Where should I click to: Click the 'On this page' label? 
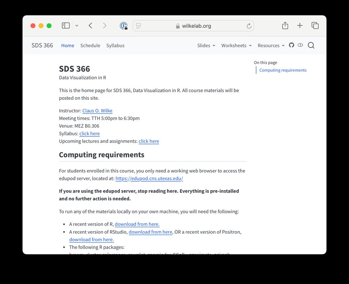pos(265,63)
